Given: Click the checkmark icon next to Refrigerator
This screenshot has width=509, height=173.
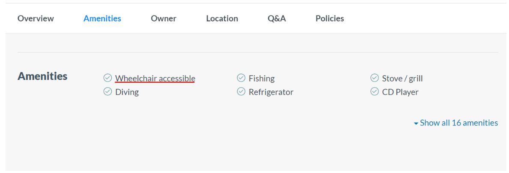Looking at the screenshot, I should (241, 91).
